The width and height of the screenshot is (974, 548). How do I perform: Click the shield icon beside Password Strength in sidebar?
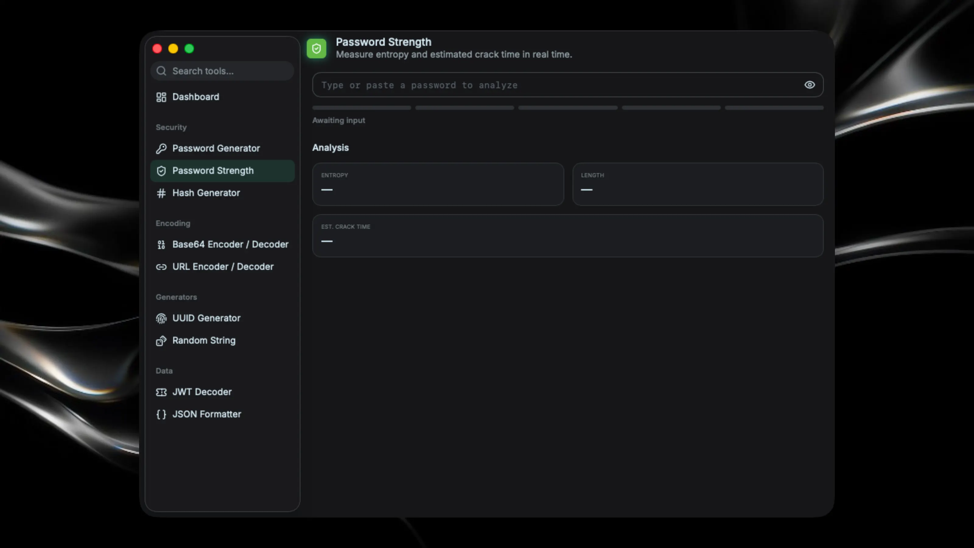pos(161,171)
